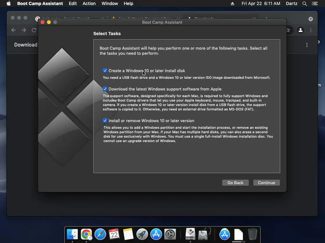Open Google Chrome from the Dock

coord(86,234)
